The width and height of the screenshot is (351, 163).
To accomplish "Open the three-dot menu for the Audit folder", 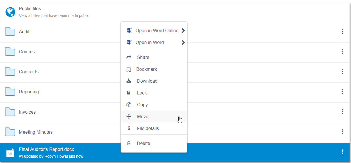I will coord(342,31).
